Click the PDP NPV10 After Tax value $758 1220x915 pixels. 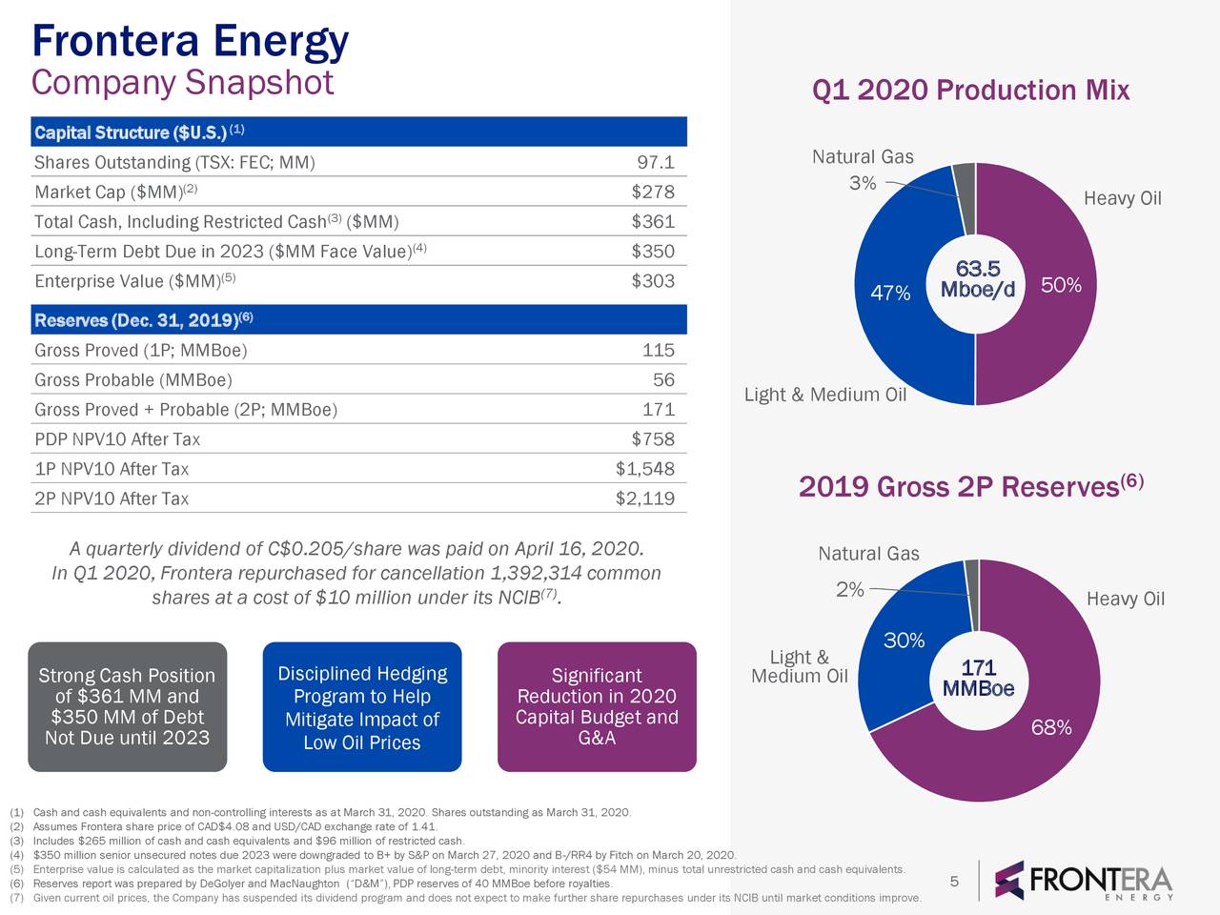tap(653, 439)
